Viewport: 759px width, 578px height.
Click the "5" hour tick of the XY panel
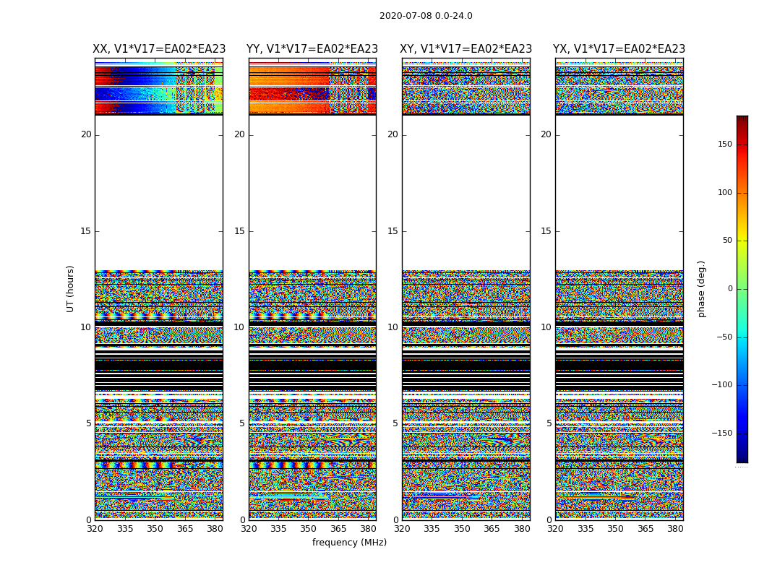tap(395, 423)
